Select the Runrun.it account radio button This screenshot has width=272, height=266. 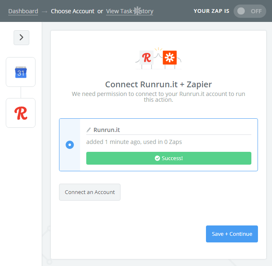point(70,145)
